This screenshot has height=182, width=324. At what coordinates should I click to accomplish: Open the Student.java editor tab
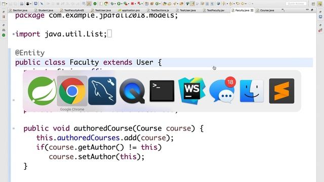point(44,10)
